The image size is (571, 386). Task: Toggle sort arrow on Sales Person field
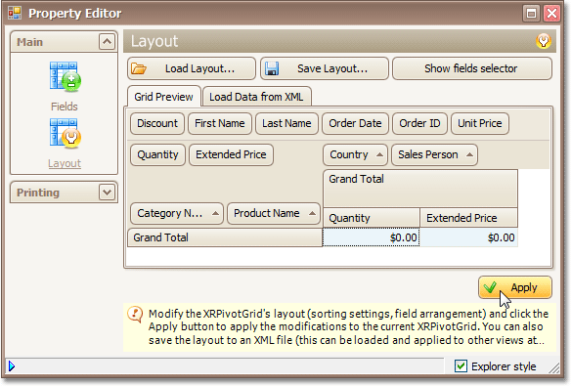(469, 154)
